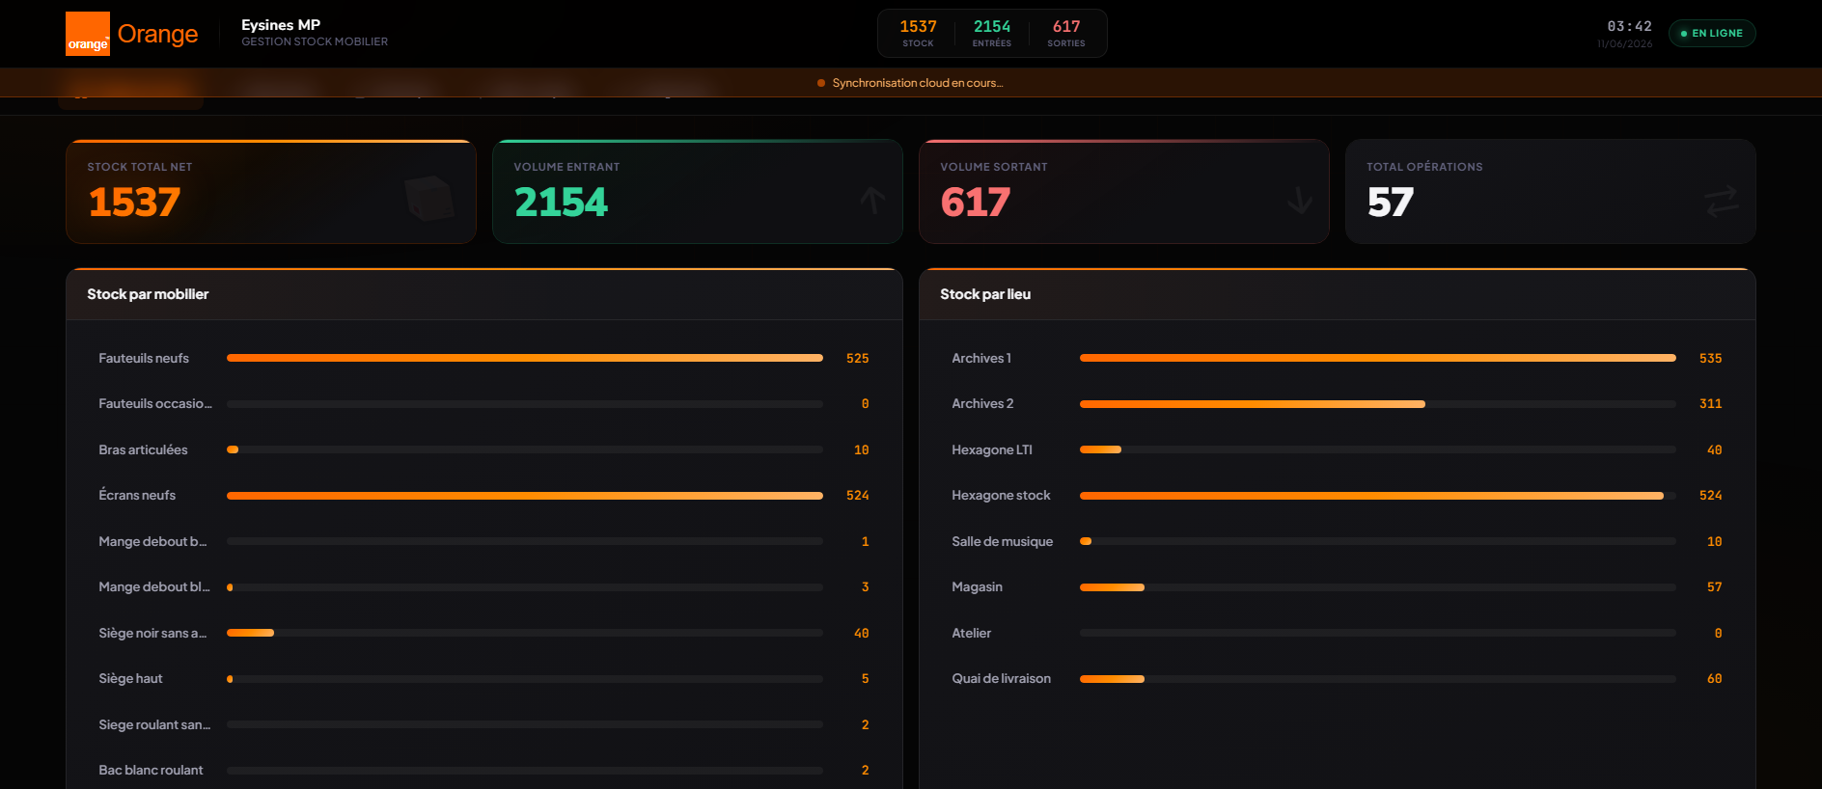Select the Hexagone stock location label
Image resolution: width=1822 pixels, height=789 pixels.
pos(1001,495)
